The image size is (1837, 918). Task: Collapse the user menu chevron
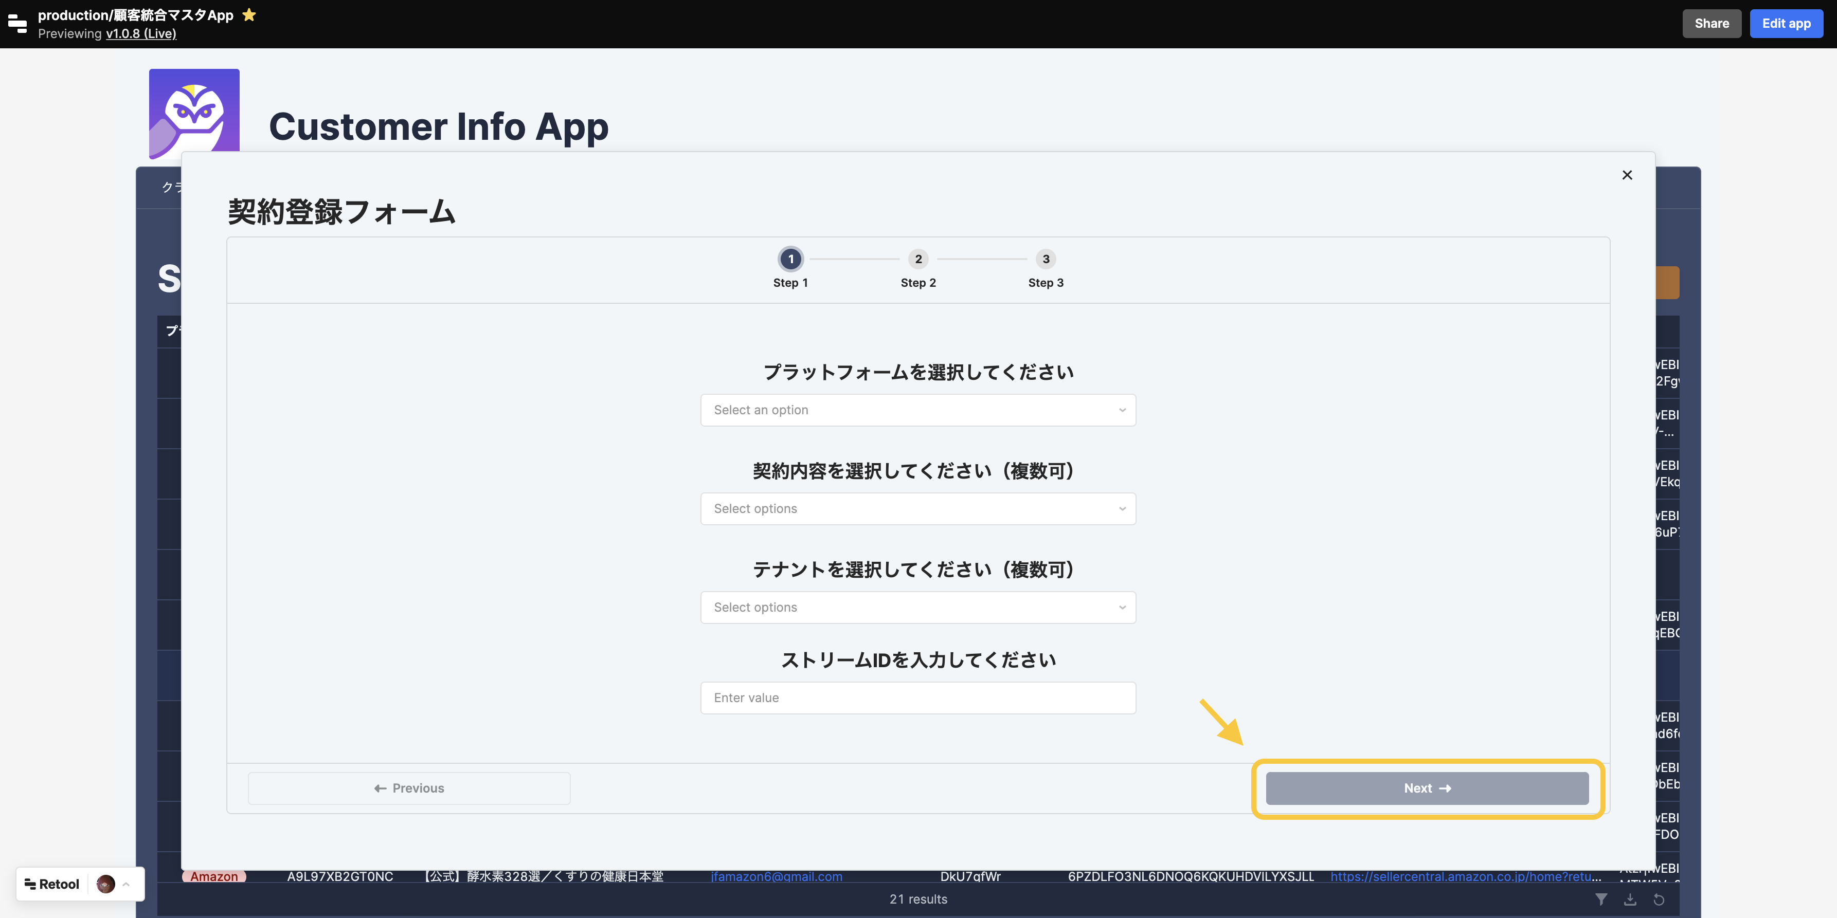pyautogui.click(x=127, y=884)
